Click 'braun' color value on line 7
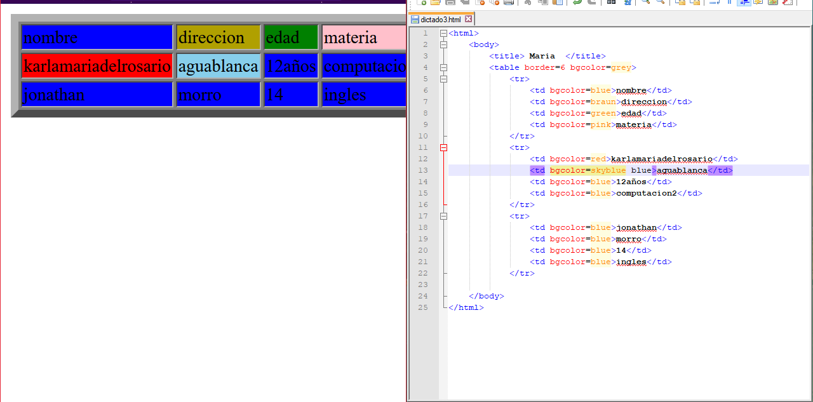The width and height of the screenshot is (813, 402). 603,102
